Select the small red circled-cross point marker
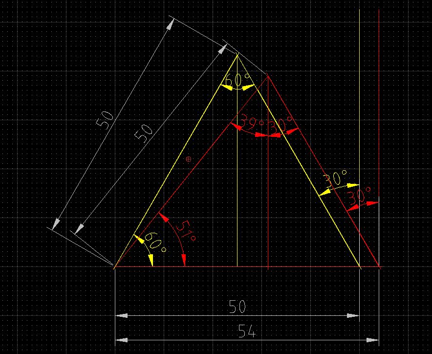 (x=189, y=159)
